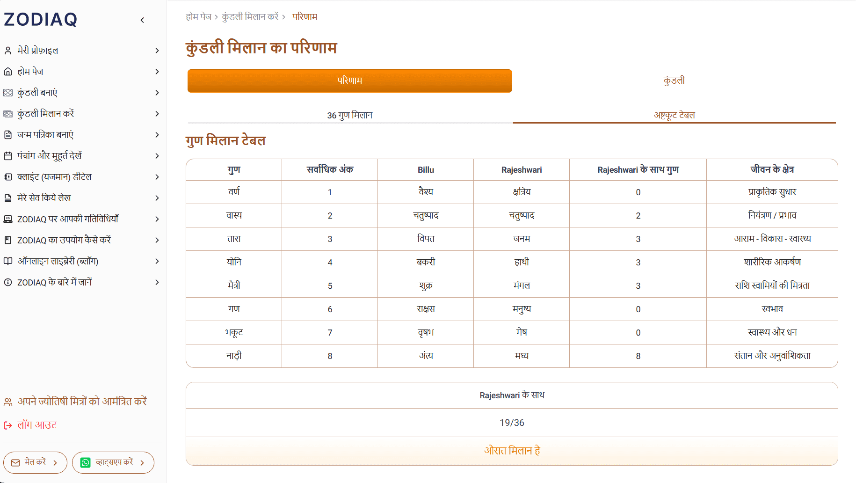The height and width of the screenshot is (483, 856).
Task: Open the कुंडली tab
Action: [x=674, y=80]
